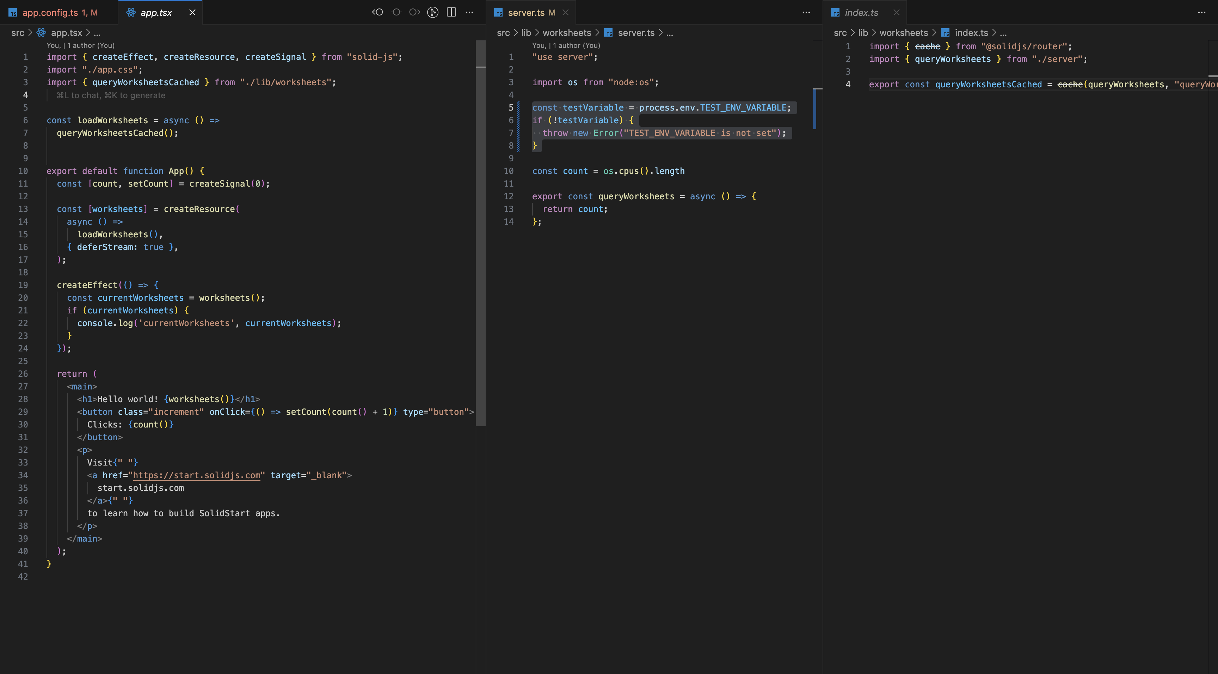Open worksheets breadcrumb in index.ts editor
This screenshot has width=1218, height=674.
click(x=904, y=33)
